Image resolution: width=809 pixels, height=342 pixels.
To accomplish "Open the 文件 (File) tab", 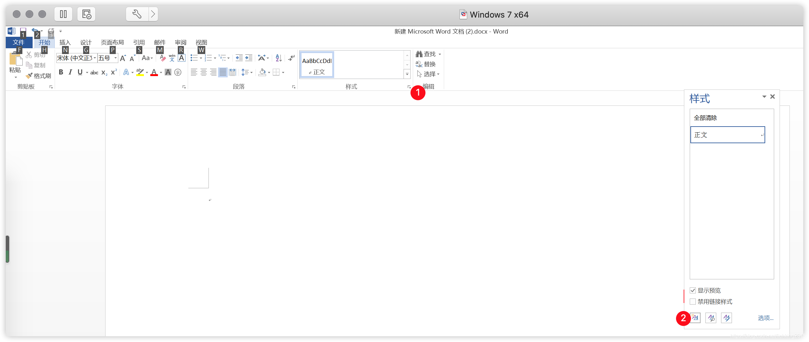I will [19, 43].
